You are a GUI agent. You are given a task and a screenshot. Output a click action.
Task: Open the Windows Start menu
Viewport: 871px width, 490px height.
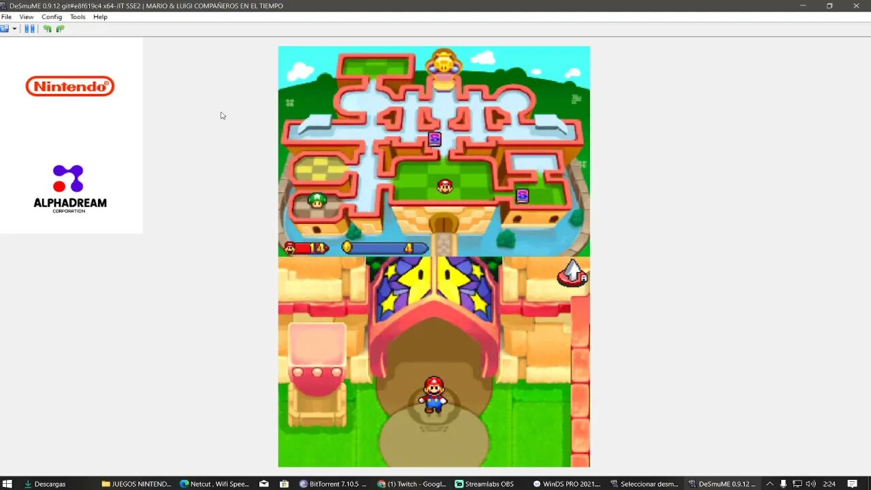pos(7,484)
